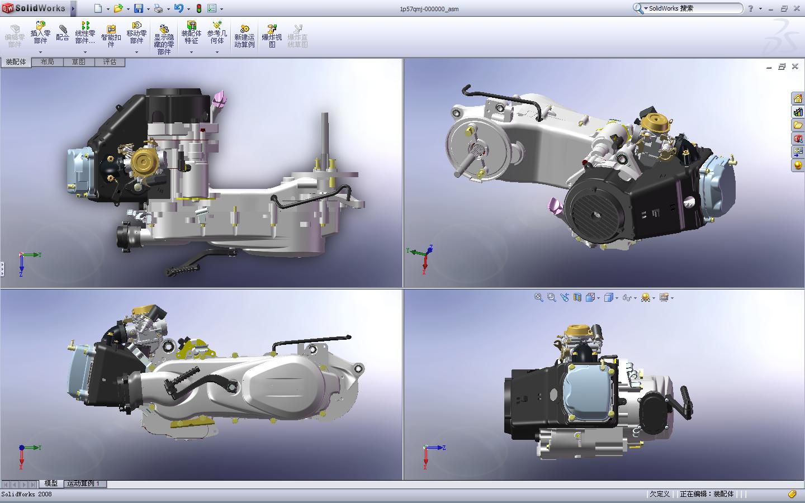Click the View Orientation cube icon

click(590, 297)
